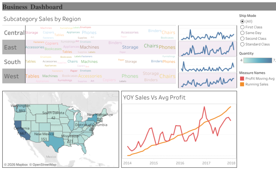The width and height of the screenshot is (276, 170).
Task: Click the Tables word in West row
Action: 32,76
